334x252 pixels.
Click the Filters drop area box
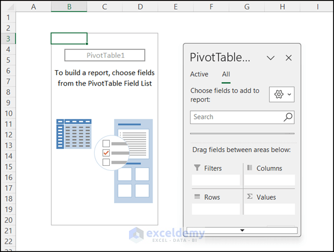tap(216, 180)
